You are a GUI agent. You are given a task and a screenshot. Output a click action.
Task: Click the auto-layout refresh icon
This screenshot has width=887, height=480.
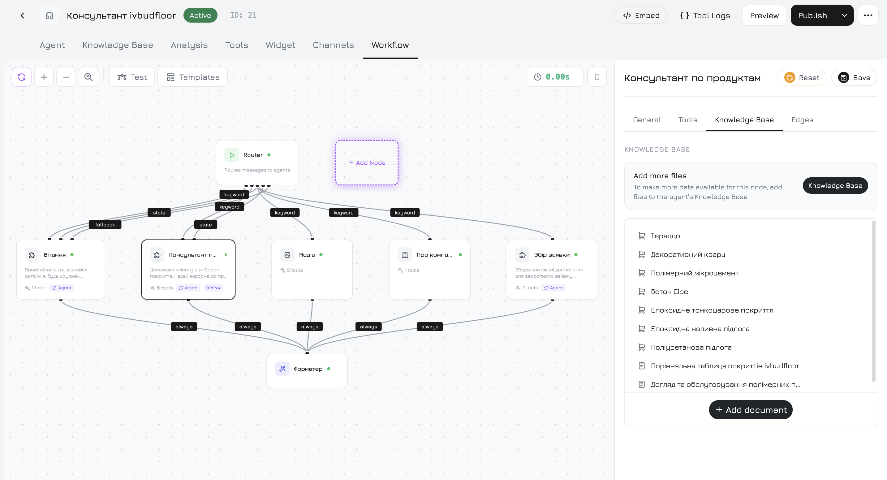[22, 77]
